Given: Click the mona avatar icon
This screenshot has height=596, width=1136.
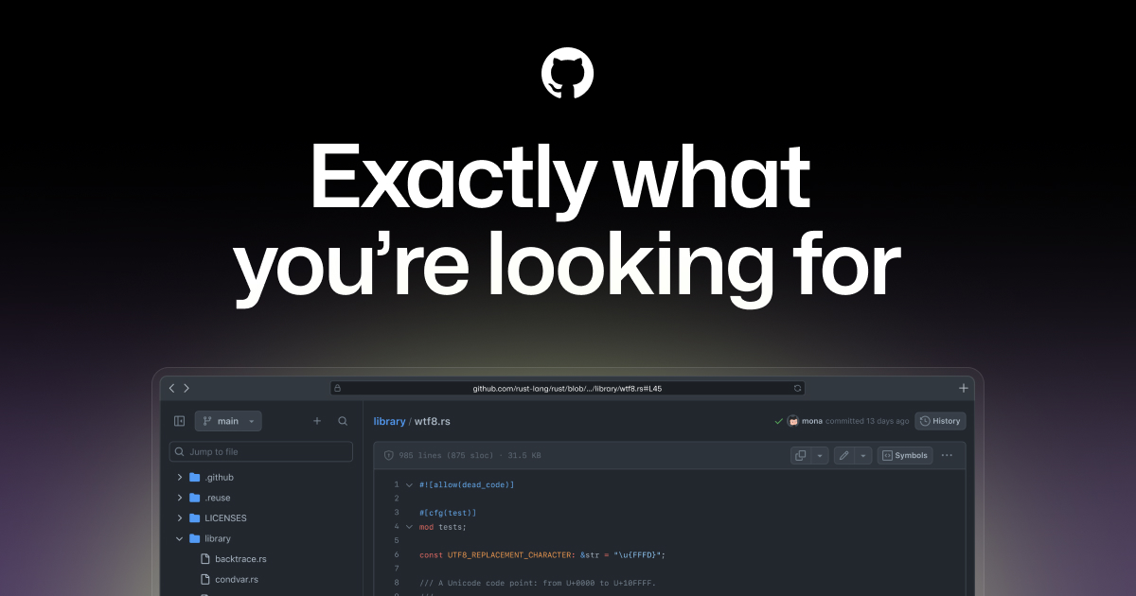Looking at the screenshot, I should [x=793, y=421].
